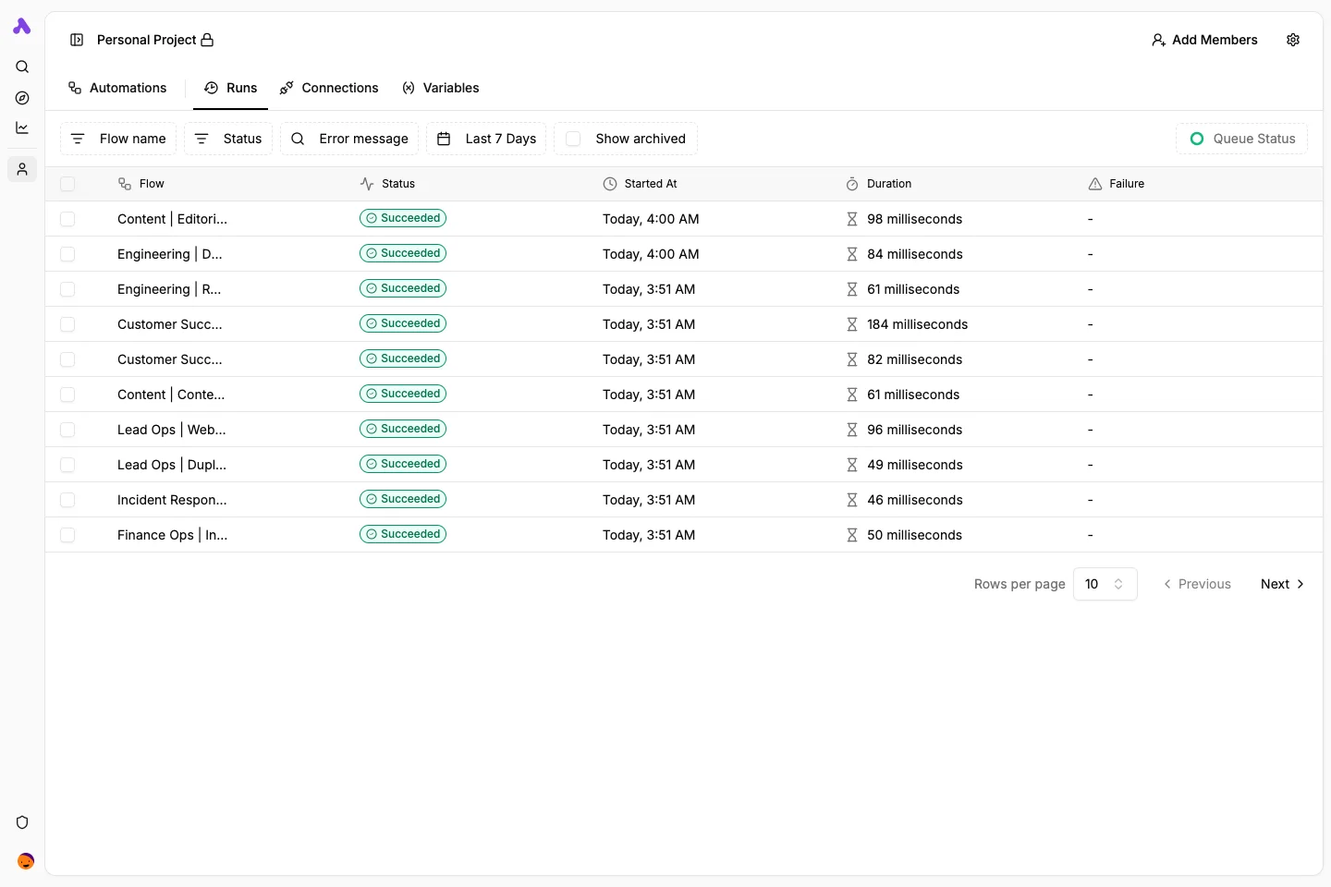Click the 46 milliseconds duration cell
Screen dimensions: 1331x887
(x=914, y=500)
